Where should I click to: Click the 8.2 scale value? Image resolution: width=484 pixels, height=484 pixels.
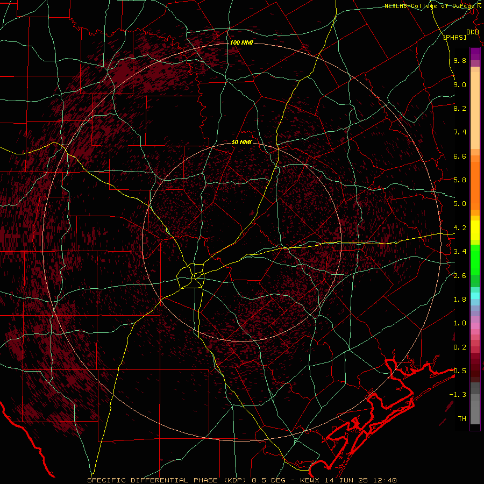pos(460,108)
